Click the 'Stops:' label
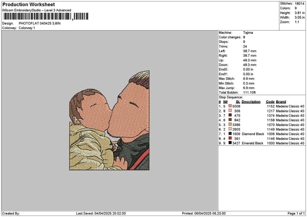 tap(224, 42)
